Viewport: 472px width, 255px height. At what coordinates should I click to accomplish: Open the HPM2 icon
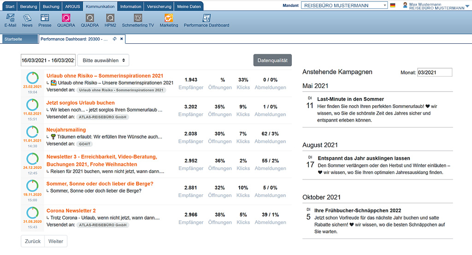110,18
